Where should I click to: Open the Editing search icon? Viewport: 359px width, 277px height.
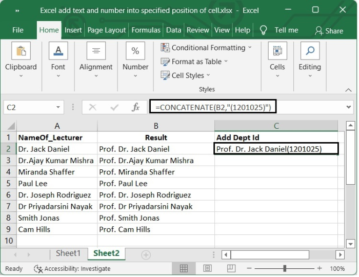[x=310, y=51]
